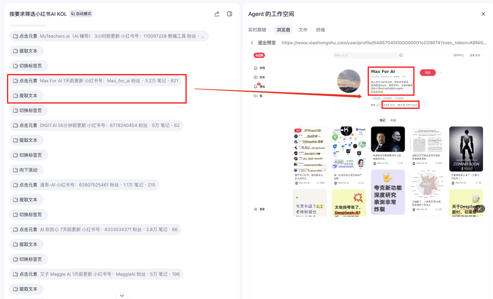Close the Agent 的工作空间 panel
Viewport: 493px width, 299px height.
coord(483,14)
